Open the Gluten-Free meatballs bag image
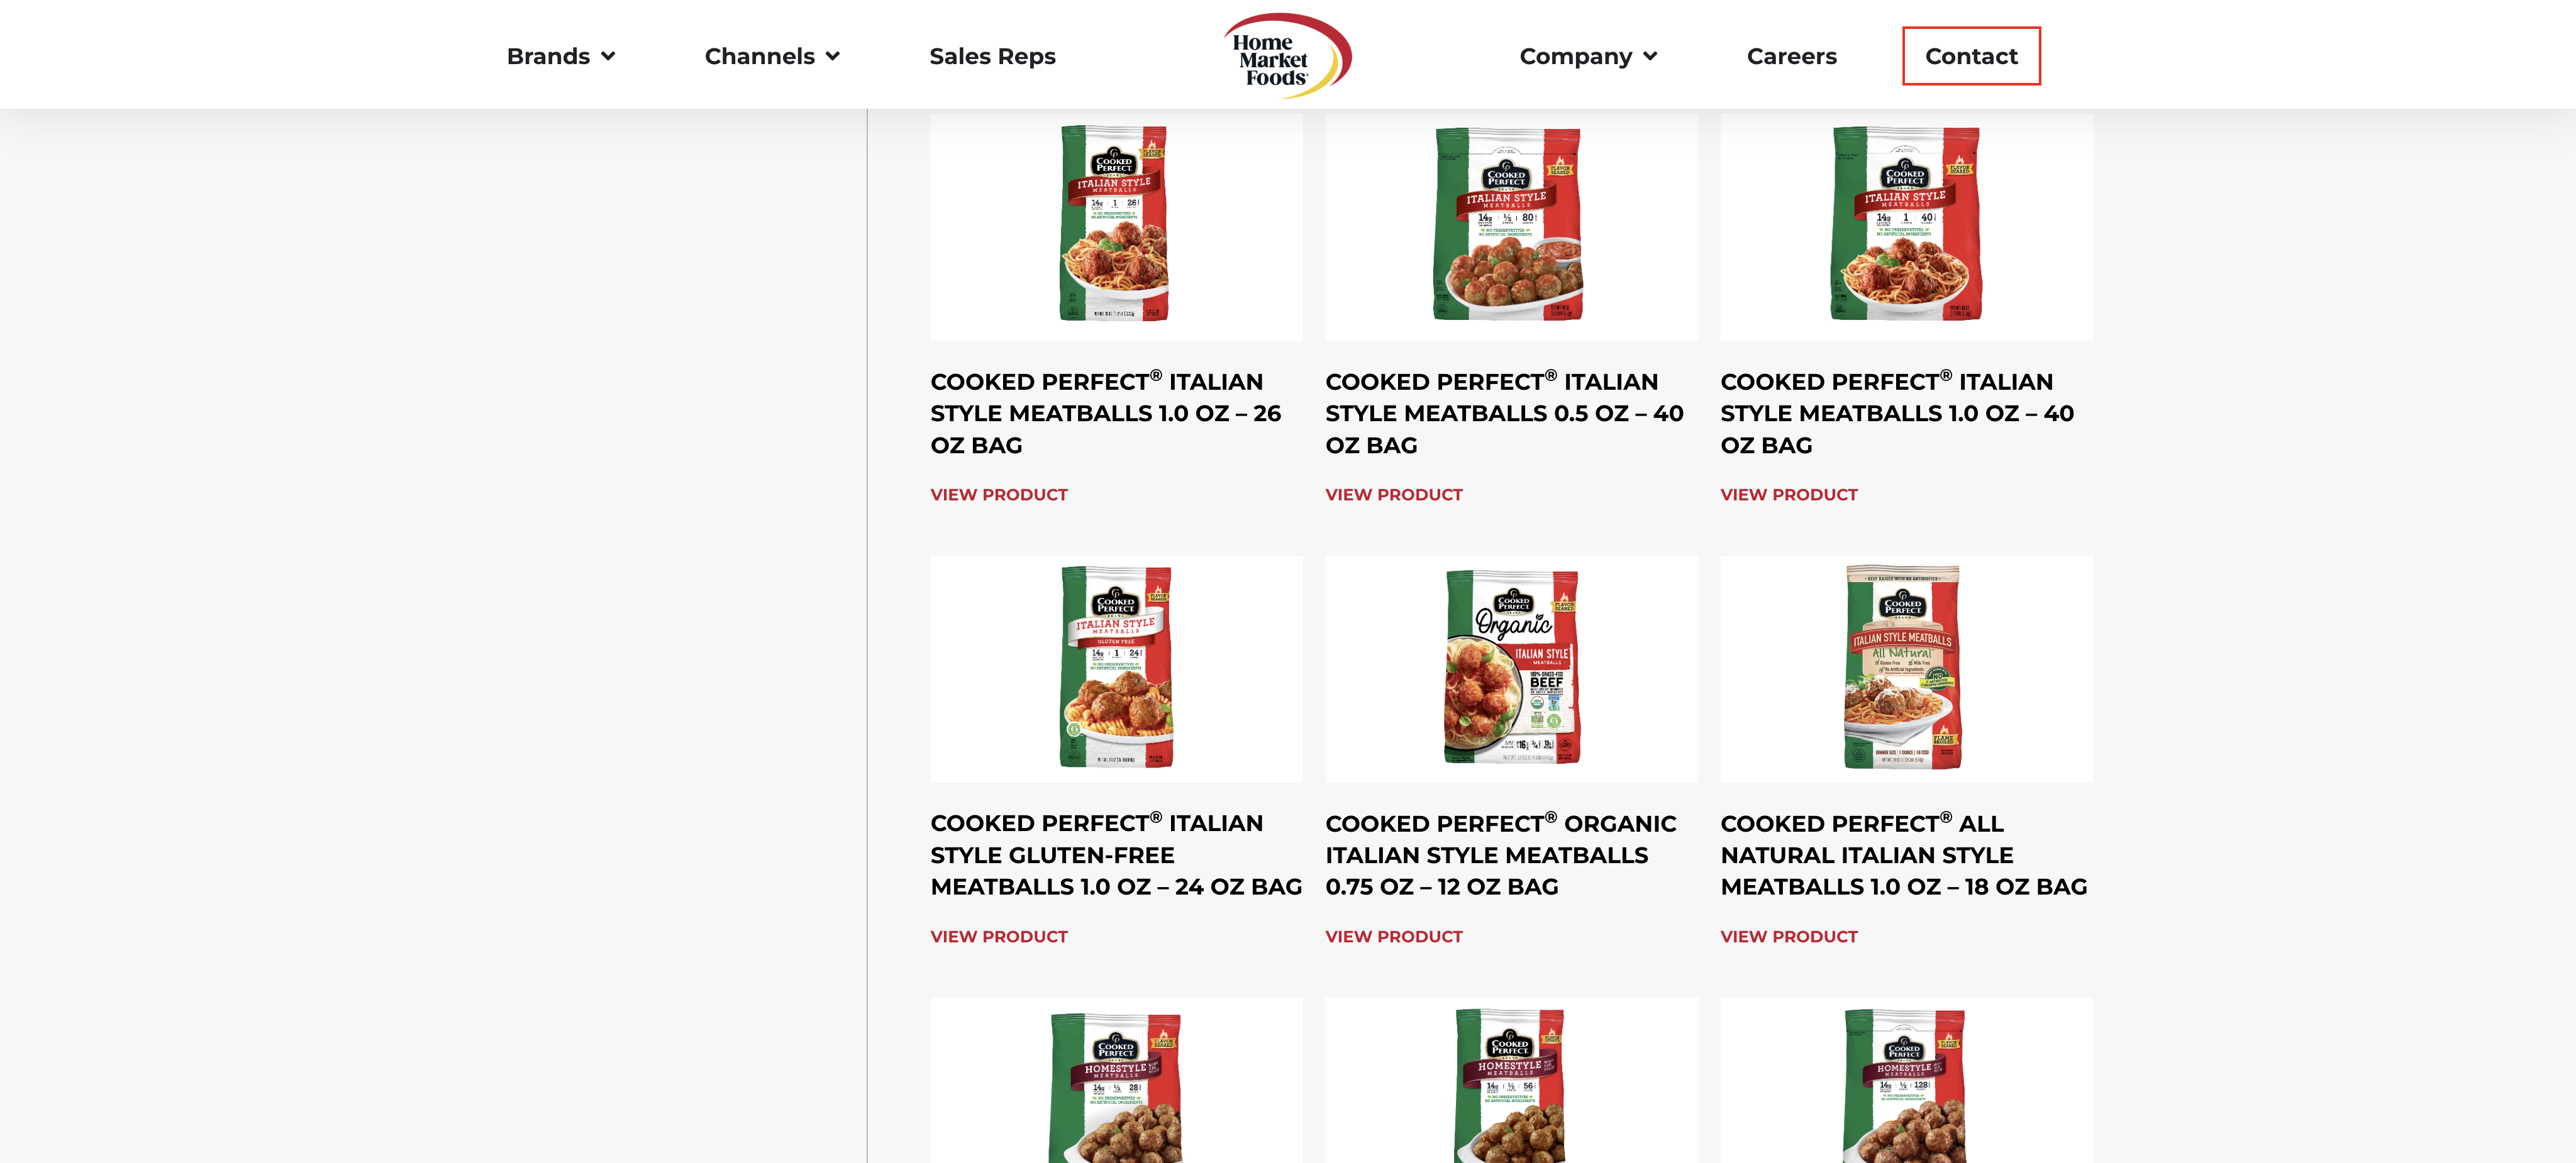The height and width of the screenshot is (1163, 2576). (1115, 668)
